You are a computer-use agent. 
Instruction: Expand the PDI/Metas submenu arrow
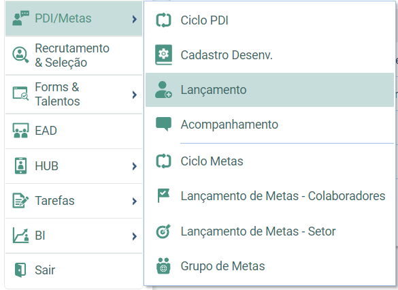pos(135,19)
